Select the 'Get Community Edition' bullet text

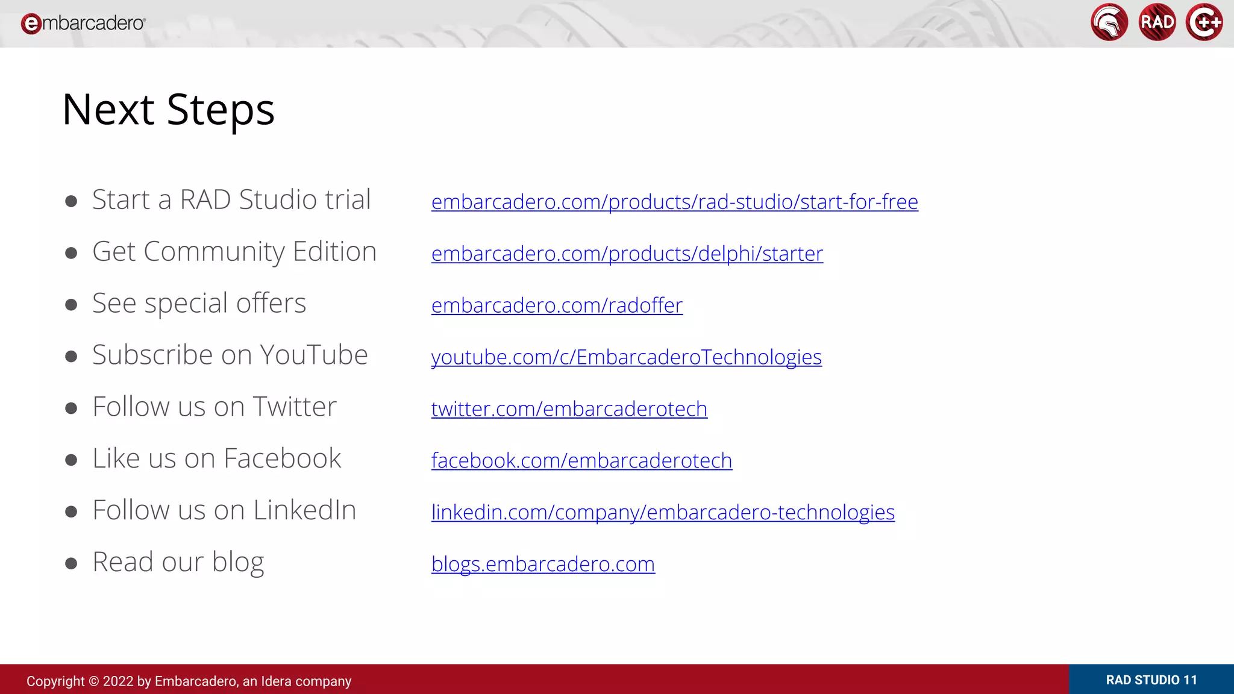tap(234, 252)
